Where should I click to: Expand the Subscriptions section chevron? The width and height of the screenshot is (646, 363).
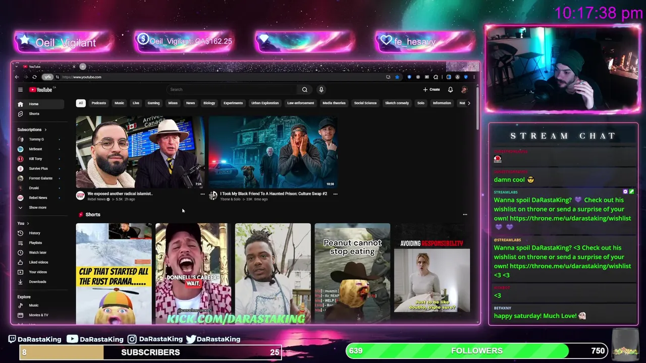click(x=45, y=130)
